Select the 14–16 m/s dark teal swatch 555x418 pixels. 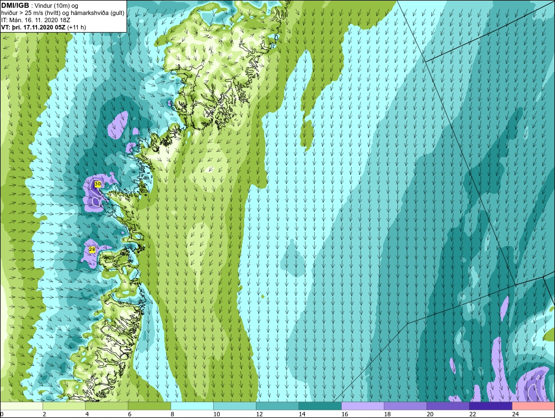click(320, 406)
